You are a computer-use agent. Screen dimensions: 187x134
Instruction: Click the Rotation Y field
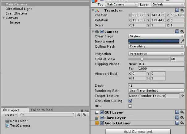coord(158,20)
